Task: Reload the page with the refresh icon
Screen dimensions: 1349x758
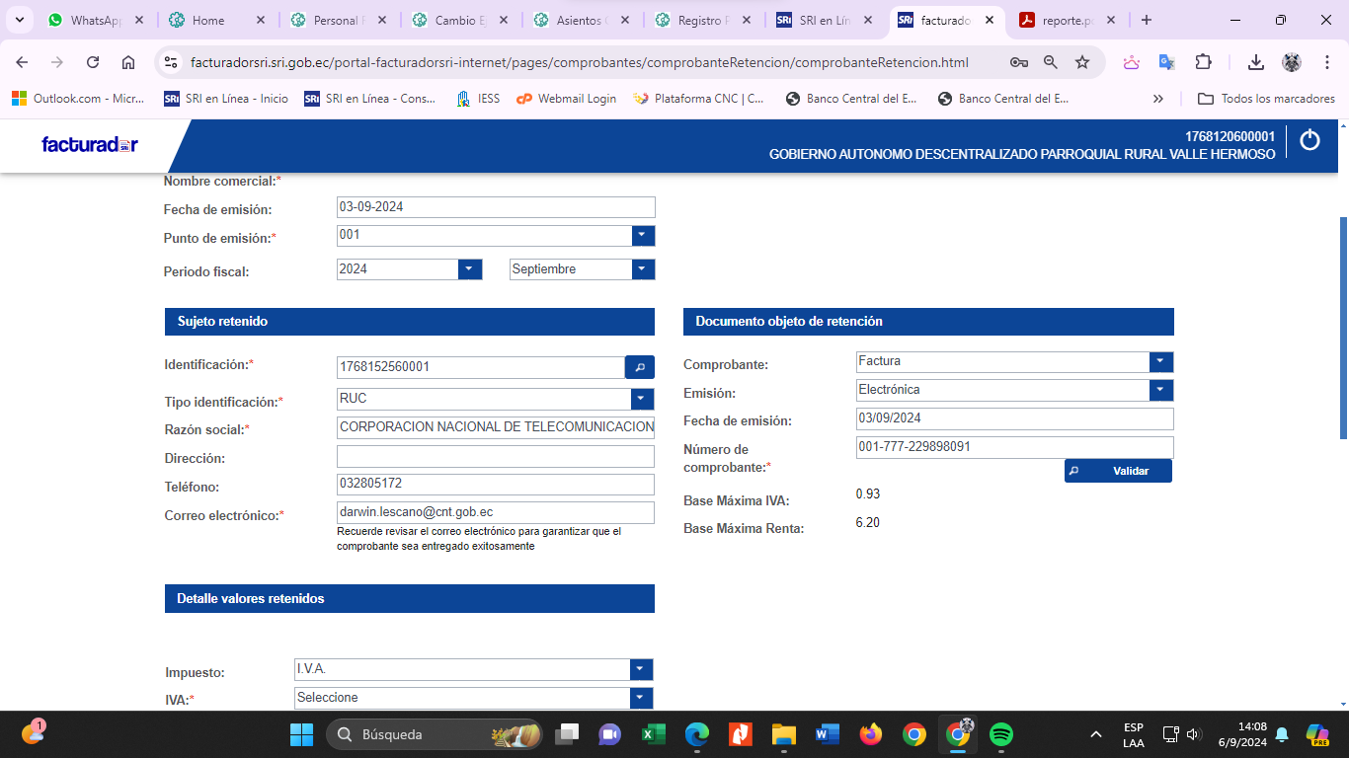Action: [93, 62]
